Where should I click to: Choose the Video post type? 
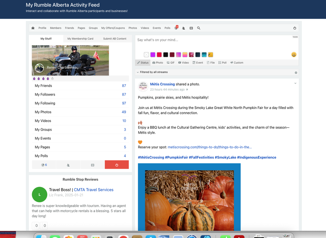(x=183, y=63)
